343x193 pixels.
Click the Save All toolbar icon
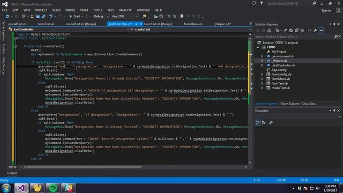tap(43, 17)
